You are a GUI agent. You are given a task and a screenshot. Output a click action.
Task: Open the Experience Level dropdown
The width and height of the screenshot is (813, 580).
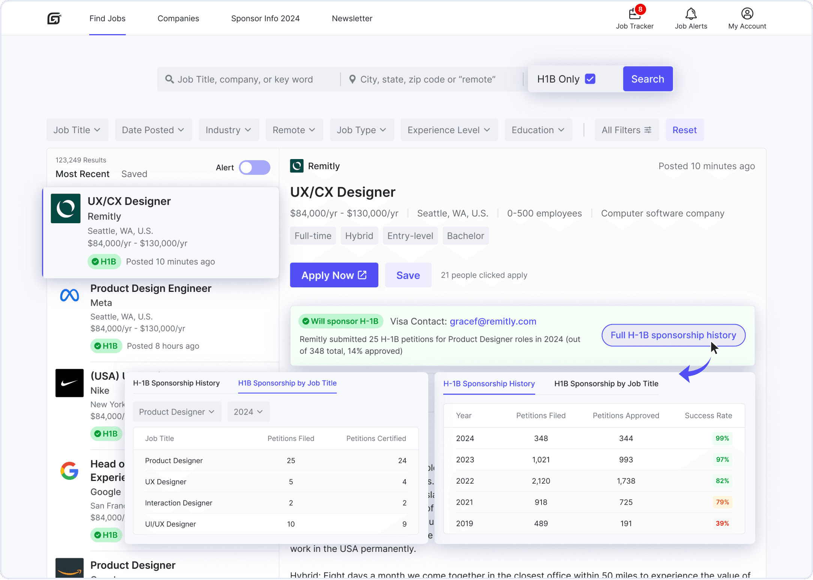coord(449,130)
